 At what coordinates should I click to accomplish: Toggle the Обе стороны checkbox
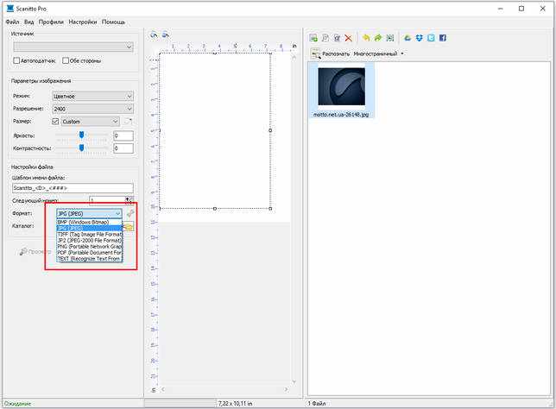[66, 60]
